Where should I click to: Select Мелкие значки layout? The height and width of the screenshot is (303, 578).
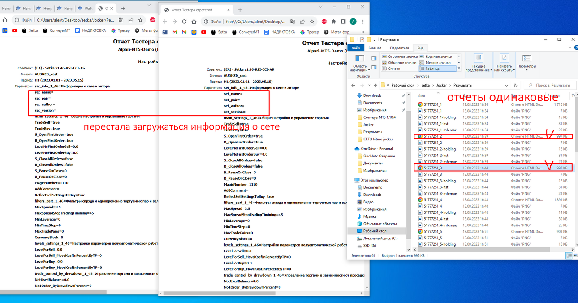[435, 63]
